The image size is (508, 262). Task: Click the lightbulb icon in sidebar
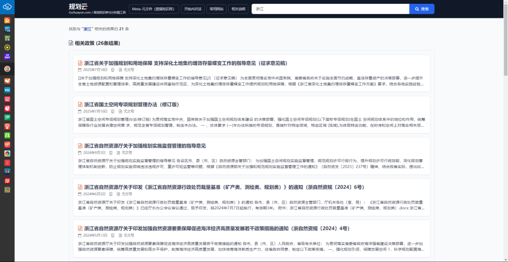point(7,127)
